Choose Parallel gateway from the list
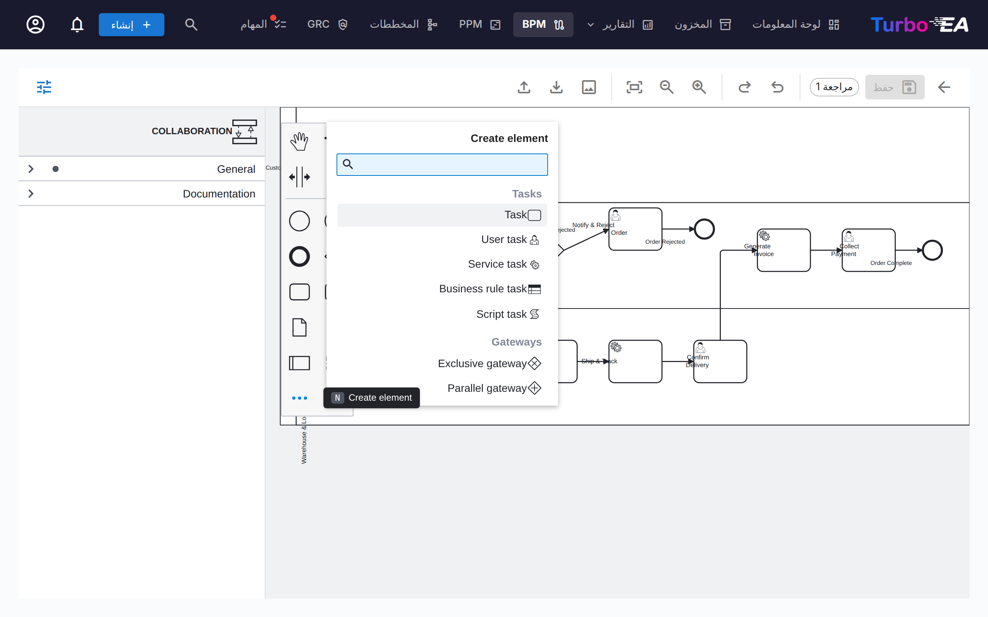The image size is (988, 617). [x=442, y=388]
